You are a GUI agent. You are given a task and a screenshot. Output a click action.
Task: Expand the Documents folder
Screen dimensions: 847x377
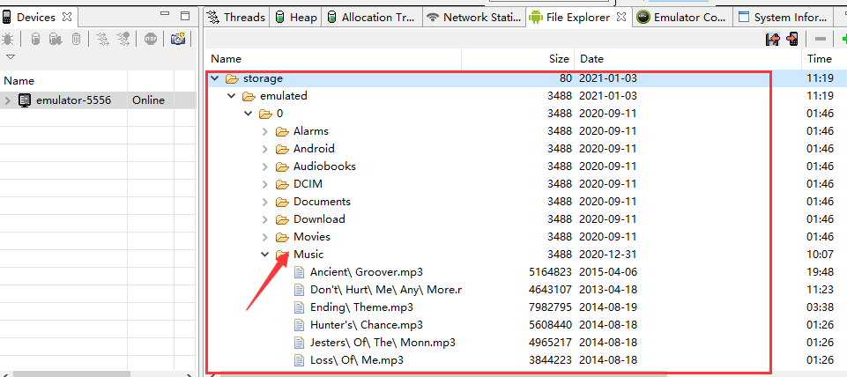[x=264, y=202]
